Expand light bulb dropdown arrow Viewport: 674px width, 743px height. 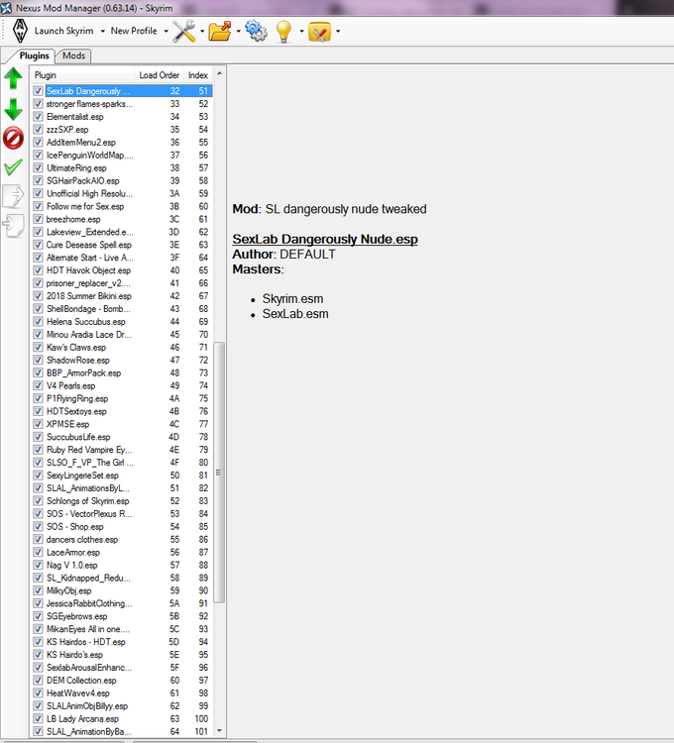[301, 32]
